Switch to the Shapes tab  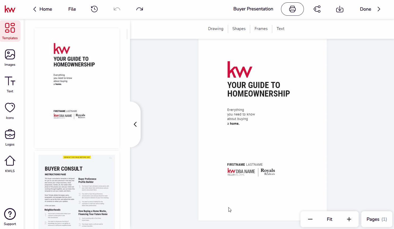pyautogui.click(x=239, y=29)
